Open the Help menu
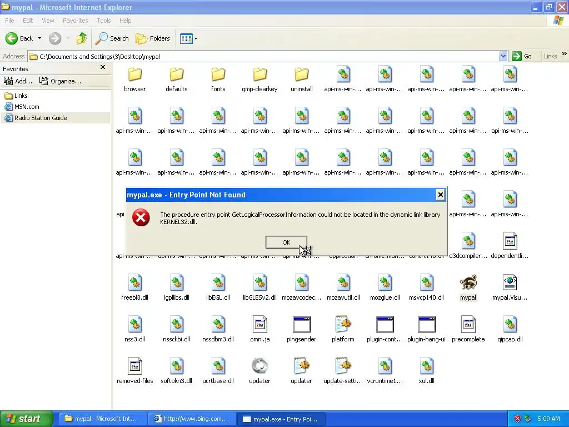 point(125,21)
